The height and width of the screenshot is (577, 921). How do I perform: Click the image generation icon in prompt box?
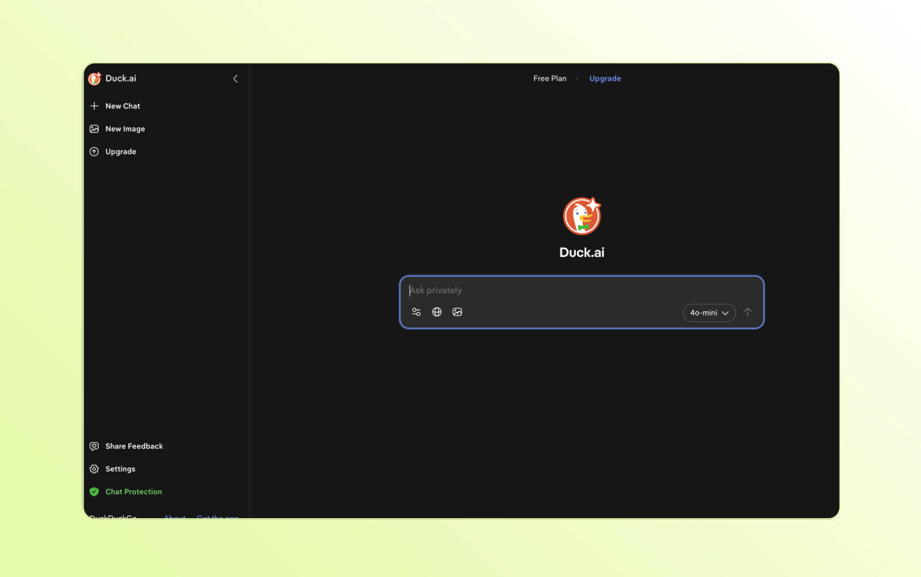pos(458,312)
